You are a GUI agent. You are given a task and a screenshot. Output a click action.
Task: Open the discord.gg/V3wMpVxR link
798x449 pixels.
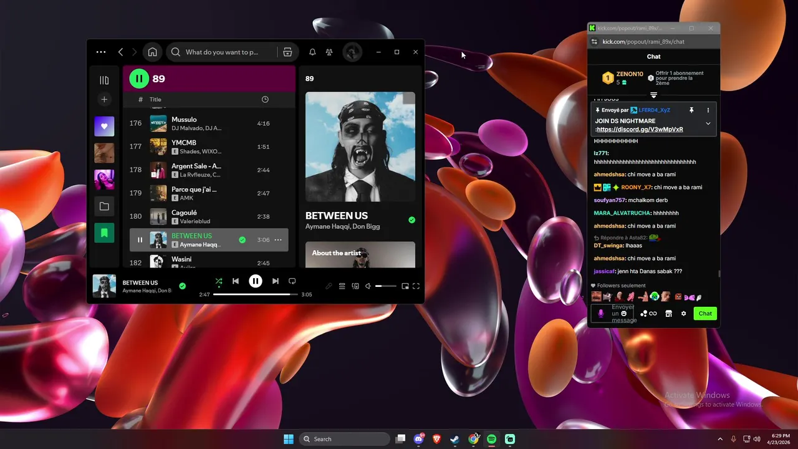tap(640, 130)
